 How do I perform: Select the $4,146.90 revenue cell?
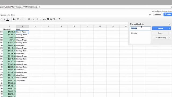tap(9, 53)
